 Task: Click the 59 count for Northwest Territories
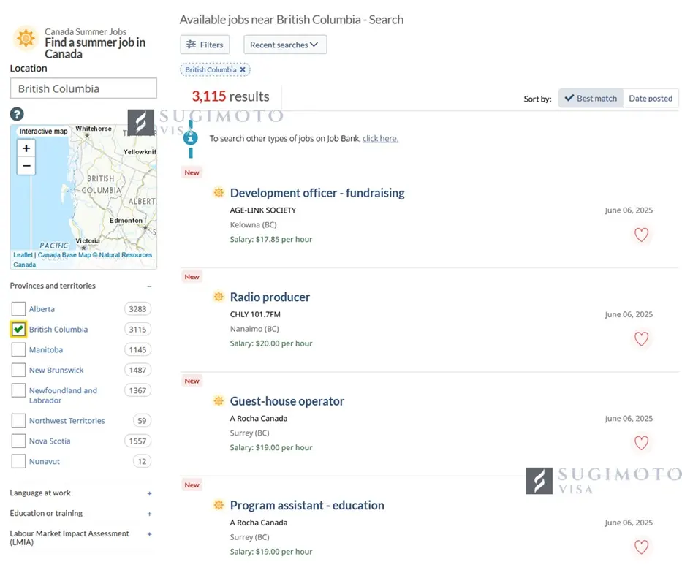coord(142,421)
